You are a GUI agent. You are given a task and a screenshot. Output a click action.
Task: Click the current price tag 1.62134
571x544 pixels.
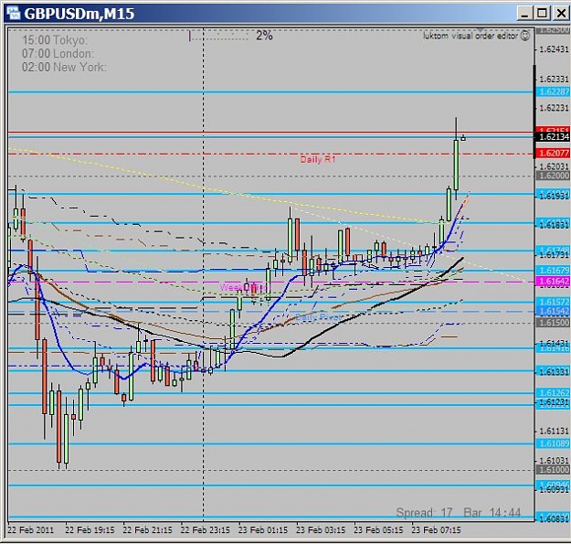pos(553,136)
